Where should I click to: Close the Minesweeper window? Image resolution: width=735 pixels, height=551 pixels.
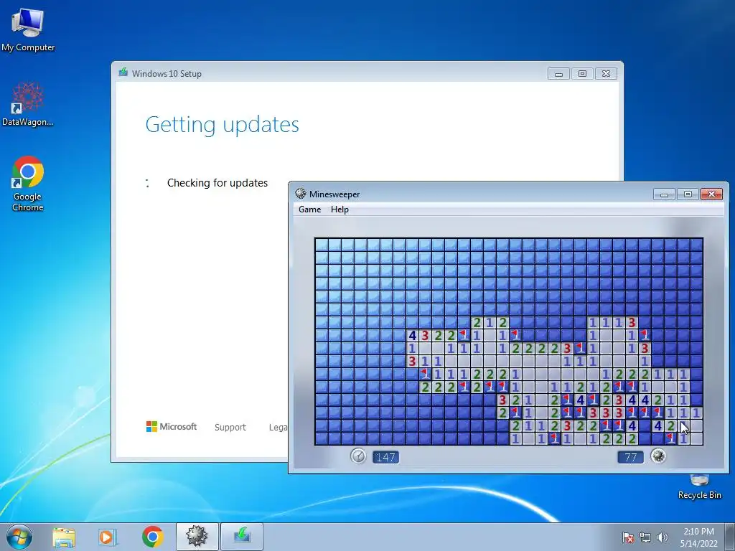point(711,194)
